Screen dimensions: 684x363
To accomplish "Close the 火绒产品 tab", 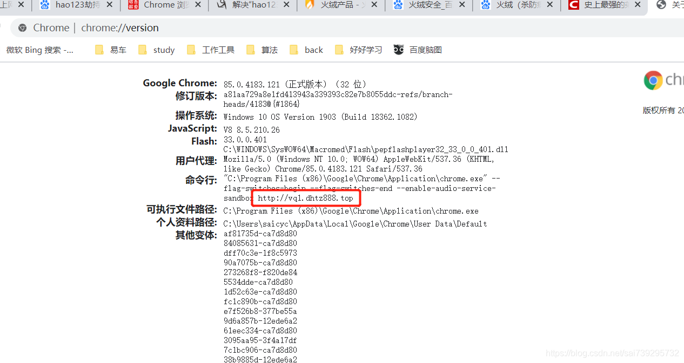I will 374,5.
